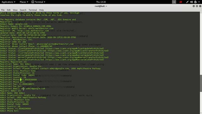Click the 'Registrar IANA ID: 292' line
The image size is (202, 114).
coord(13,42)
